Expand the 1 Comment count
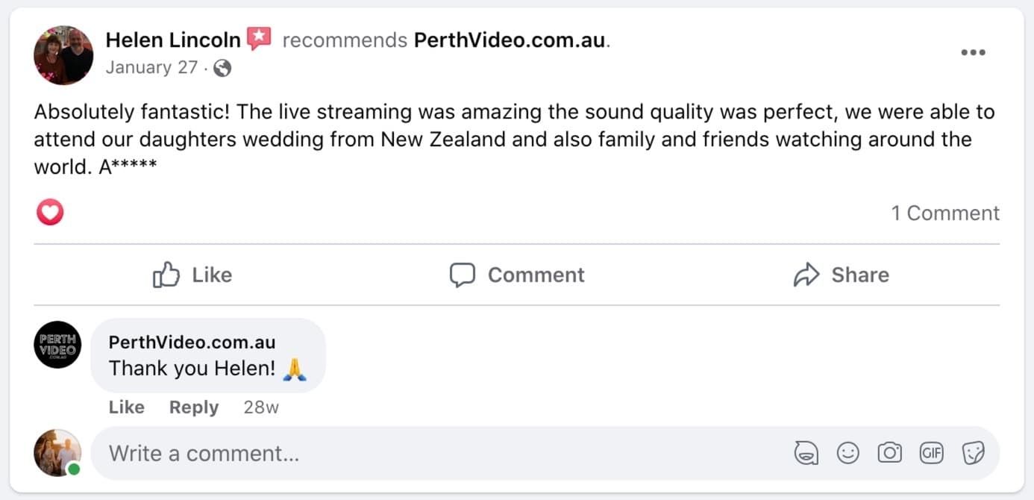The width and height of the screenshot is (1034, 500). [x=945, y=213]
